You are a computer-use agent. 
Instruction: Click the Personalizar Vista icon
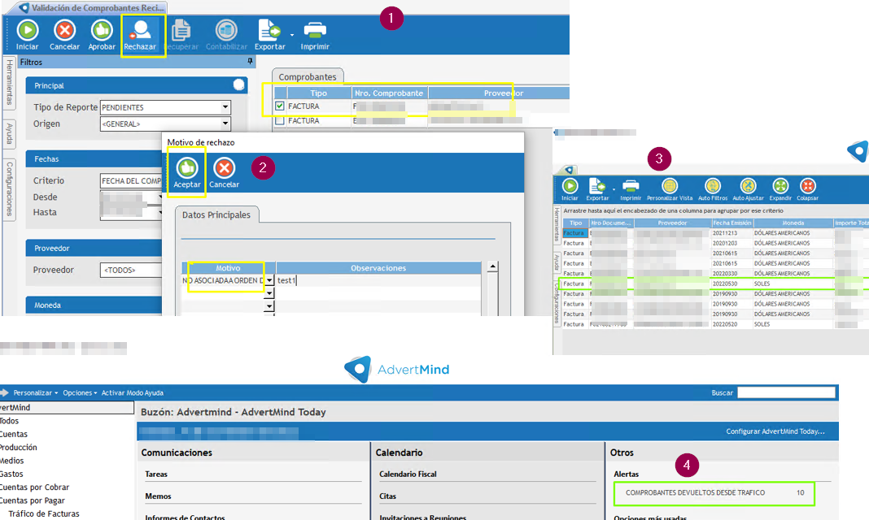pyautogui.click(x=670, y=186)
